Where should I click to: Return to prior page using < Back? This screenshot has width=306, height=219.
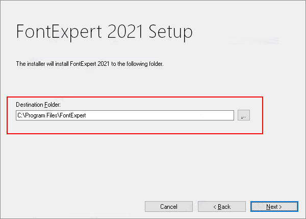pyautogui.click(x=222, y=207)
